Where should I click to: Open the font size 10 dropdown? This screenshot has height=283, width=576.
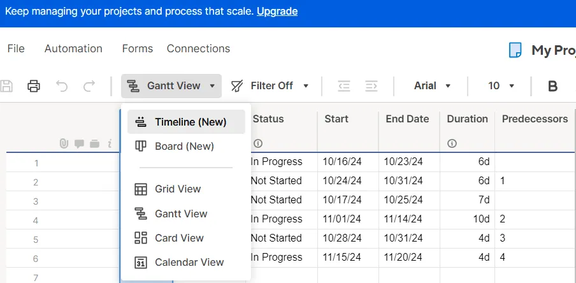click(x=501, y=86)
